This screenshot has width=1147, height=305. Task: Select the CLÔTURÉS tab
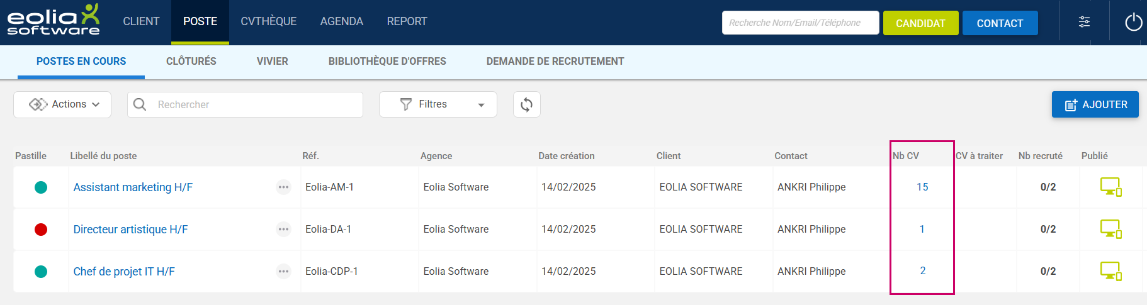(x=191, y=61)
